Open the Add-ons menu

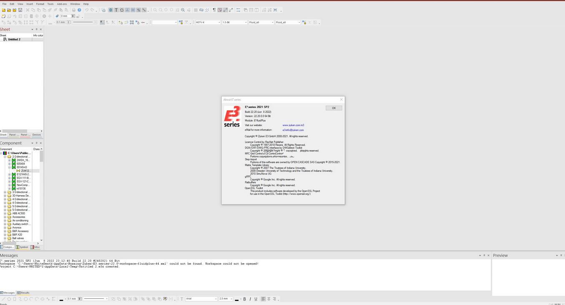tap(62, 4)
